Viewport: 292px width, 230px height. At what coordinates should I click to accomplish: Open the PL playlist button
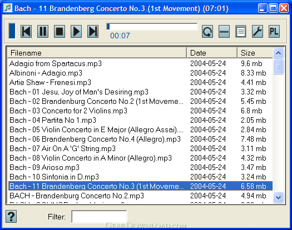click(274, 32)
